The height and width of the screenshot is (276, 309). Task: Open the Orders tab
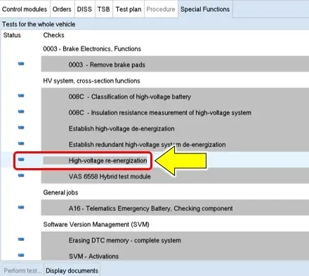tap(62, 9)
